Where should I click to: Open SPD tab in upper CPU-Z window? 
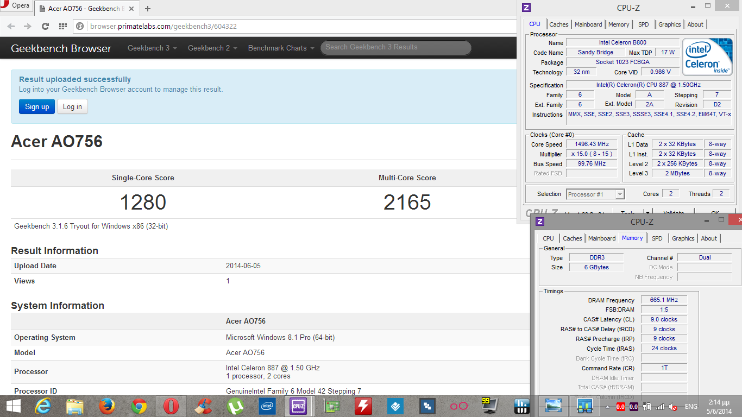pyautogui.click(x=644, y=24)
